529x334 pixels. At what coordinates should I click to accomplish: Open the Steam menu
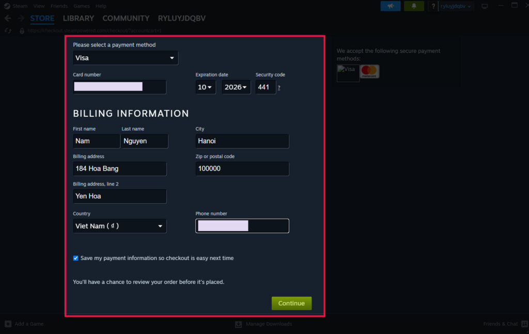coord(20,6)
